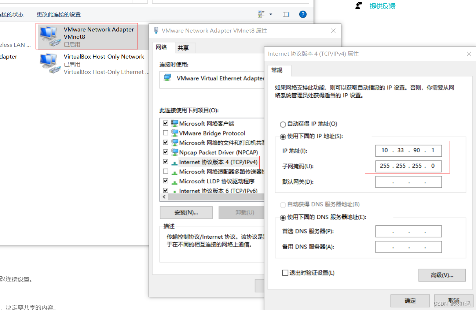
Task: Enable 退出时验证设置 checkbox
Action: tap(285, 273)
